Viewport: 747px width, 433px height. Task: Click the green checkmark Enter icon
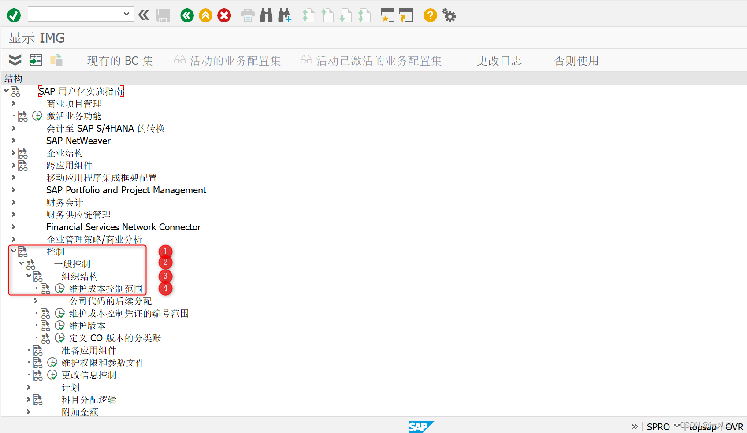pos(14,16)
